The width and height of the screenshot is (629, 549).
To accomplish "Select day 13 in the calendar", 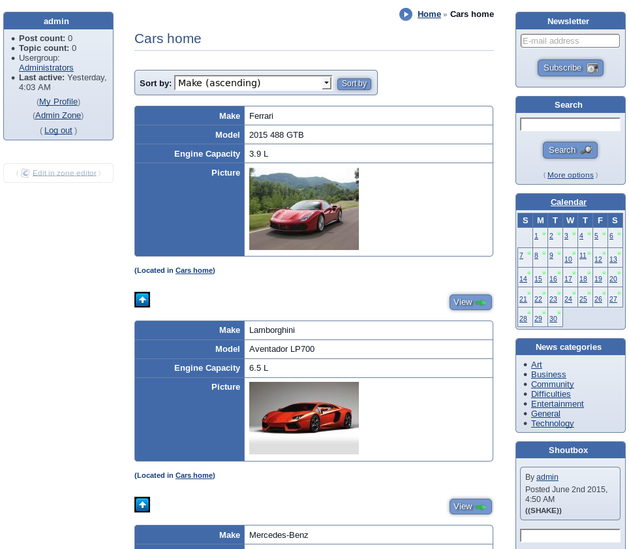I will point(613,260).
